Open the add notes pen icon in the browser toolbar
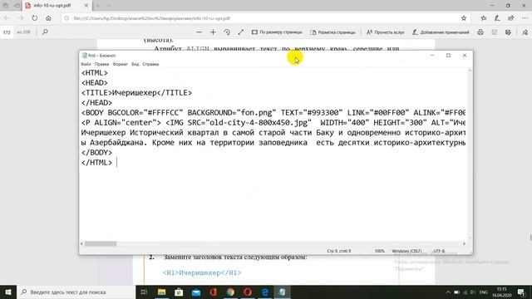 point(497,18)
